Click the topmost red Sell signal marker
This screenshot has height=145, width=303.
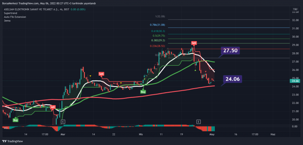(194, 43)
